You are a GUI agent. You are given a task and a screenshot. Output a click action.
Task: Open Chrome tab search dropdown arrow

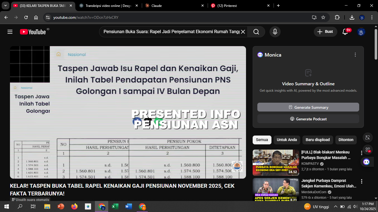point(6,6)
